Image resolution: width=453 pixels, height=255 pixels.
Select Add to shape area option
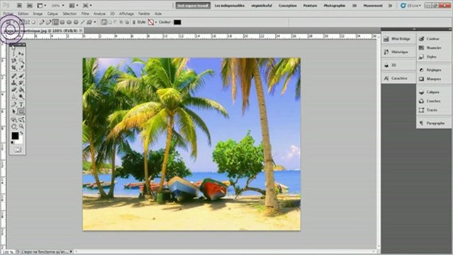[110, 22]
